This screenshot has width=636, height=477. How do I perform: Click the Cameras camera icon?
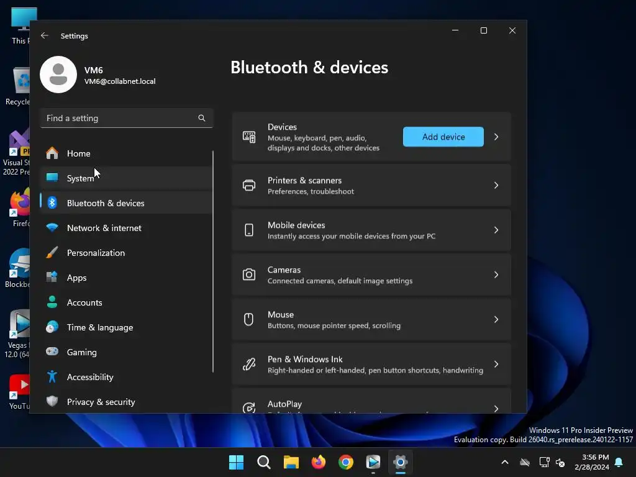click(x=249, y=275)
